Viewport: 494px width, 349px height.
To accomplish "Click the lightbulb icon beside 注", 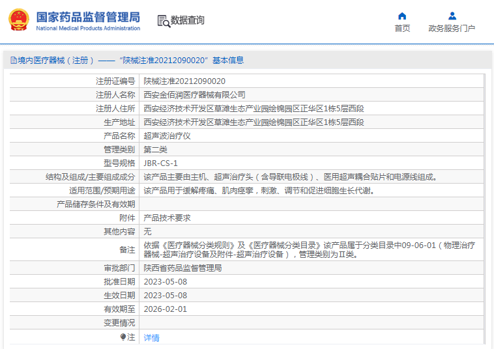I will 123,337.
